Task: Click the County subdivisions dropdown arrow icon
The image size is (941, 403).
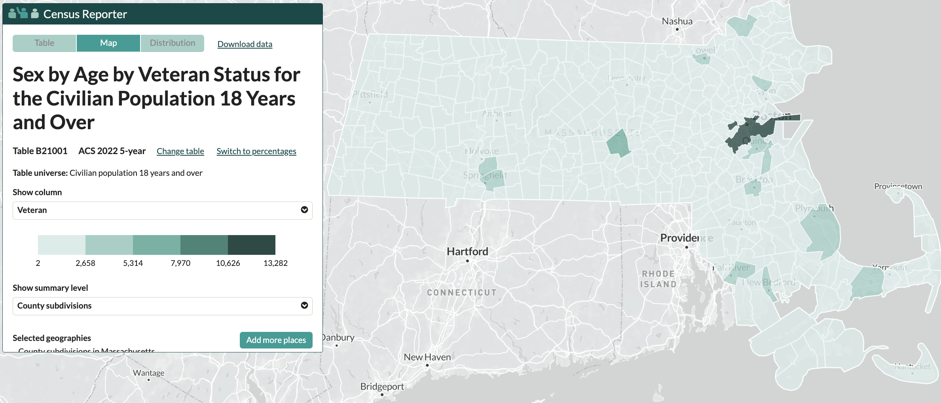Action: [x=304, y=305]
